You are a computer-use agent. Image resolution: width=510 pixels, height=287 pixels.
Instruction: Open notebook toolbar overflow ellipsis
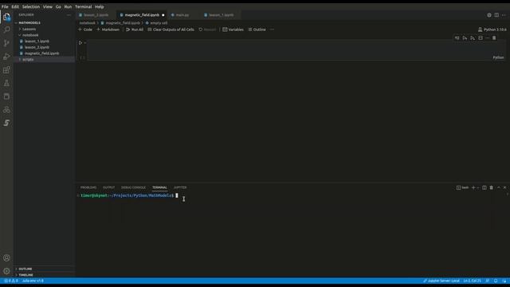(272, 29)
